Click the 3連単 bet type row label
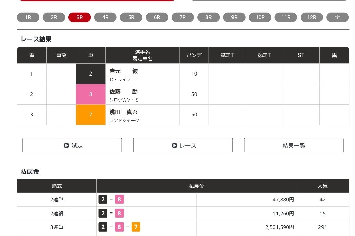This screenshot has width=355, height=236. pos(57,227)
